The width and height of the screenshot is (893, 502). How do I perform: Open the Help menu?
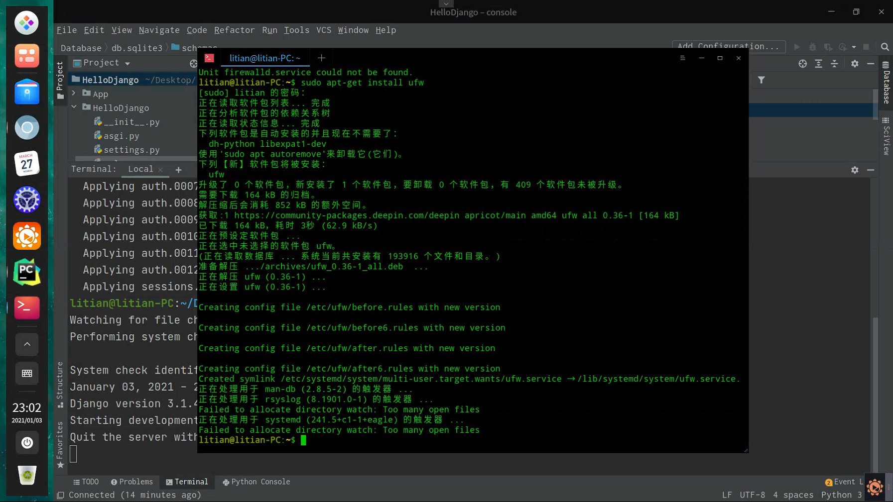point(386,30)
